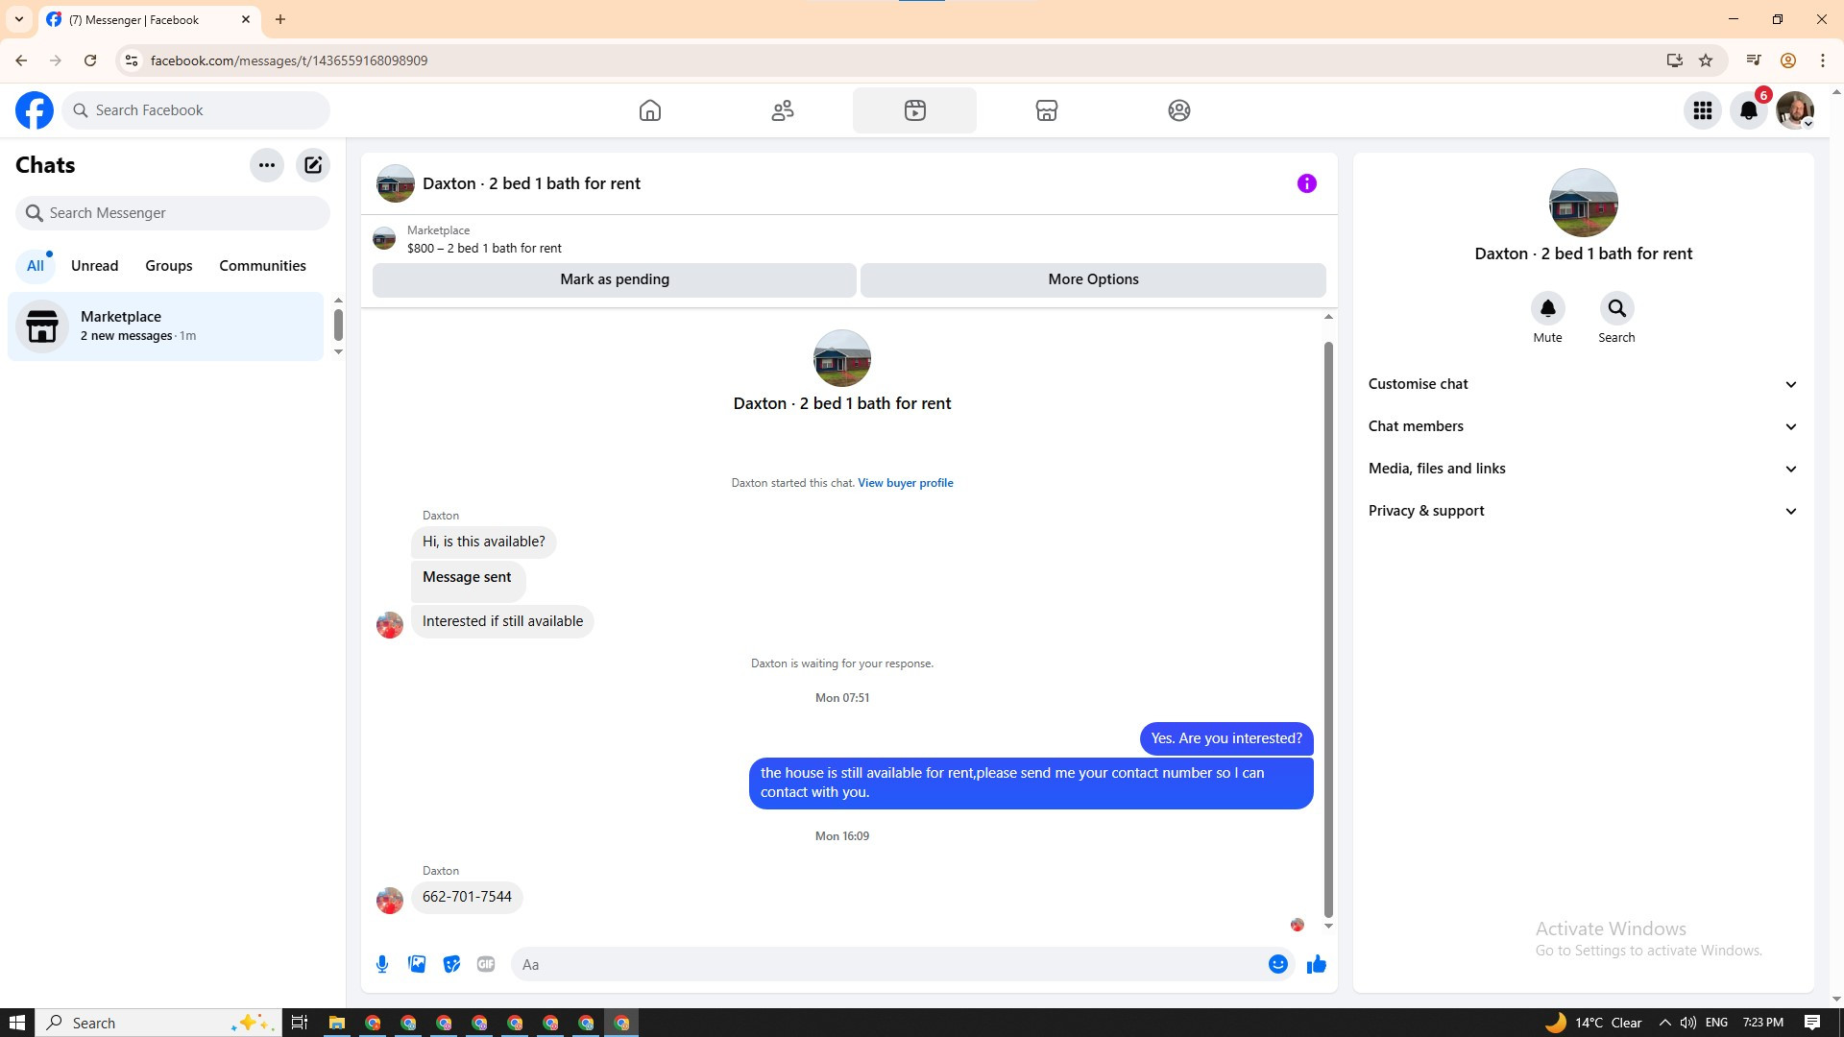Screen dimensions: 1844x1037
Task: Open the sticker picker icon
Action: pos(451,964)
